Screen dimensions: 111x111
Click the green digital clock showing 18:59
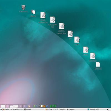(x=53, y=106)
